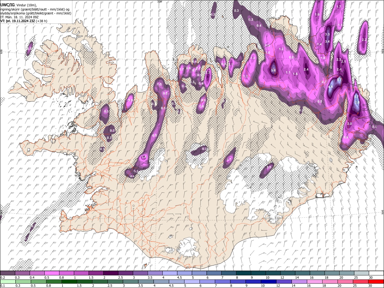Pick the pale green 0.1–0.3 rain scale swatch
Screen dimensions: 384x288
tap(7, 281)
